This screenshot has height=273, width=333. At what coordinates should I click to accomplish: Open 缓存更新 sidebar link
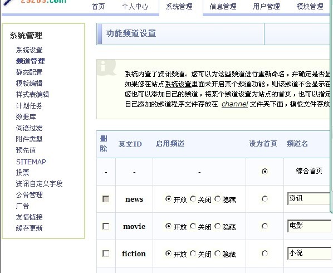click(29, 228)
